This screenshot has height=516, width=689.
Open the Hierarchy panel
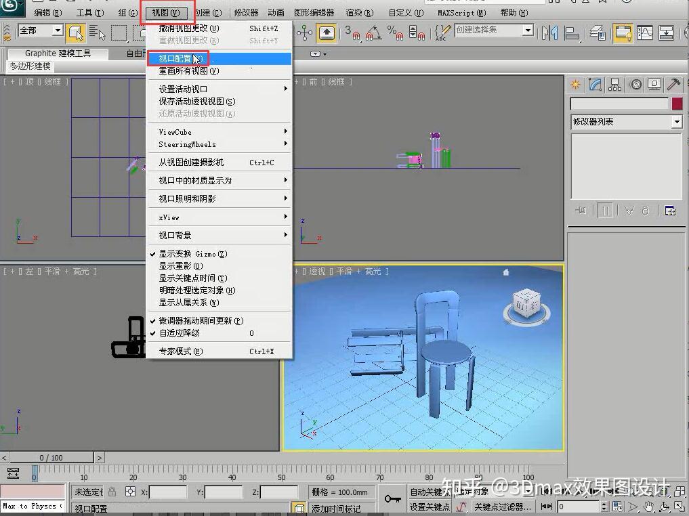(614, 83)
